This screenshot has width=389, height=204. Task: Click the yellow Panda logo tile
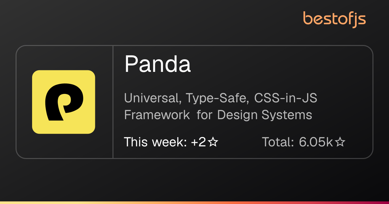[x=64, y=102]
